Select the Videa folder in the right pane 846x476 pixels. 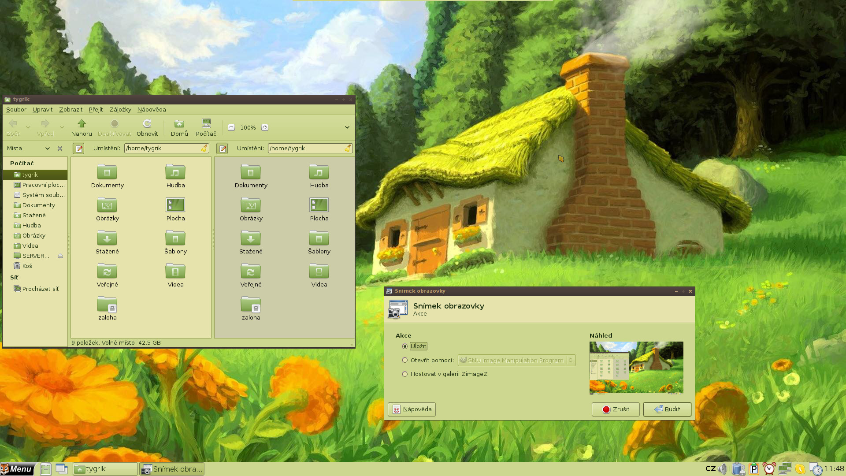tap(319, 275)
